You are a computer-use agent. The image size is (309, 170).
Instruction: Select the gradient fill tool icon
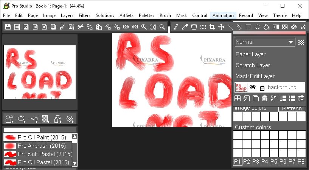(275, 27)
